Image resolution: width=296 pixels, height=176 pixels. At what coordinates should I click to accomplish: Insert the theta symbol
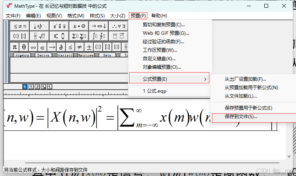click(x=24, y=47)
